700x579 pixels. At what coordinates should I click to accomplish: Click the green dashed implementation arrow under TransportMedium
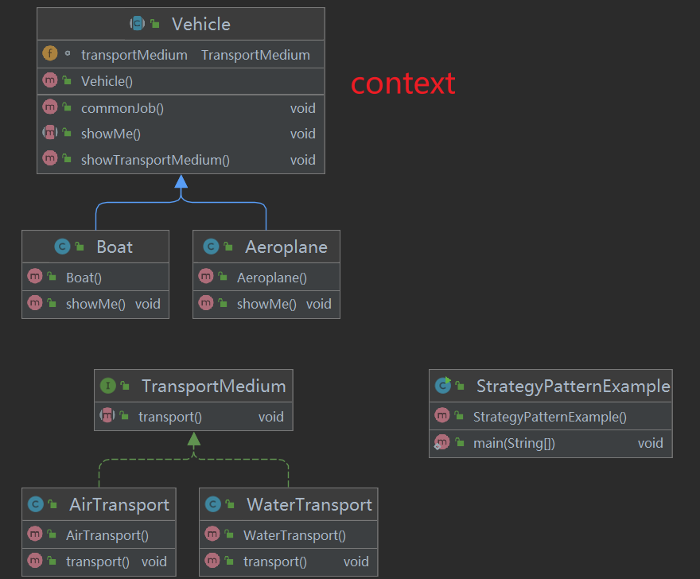click(x=193, y=439)
